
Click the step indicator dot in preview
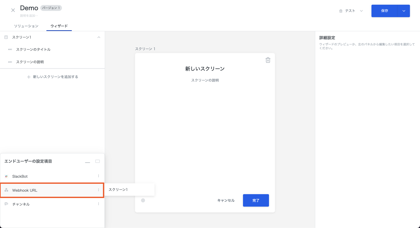(143, 200)
